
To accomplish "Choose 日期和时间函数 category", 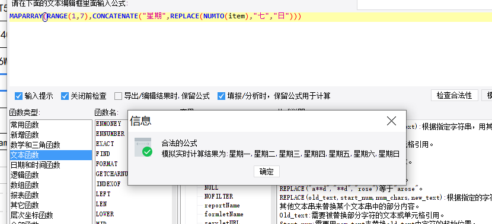I will 50,165.
